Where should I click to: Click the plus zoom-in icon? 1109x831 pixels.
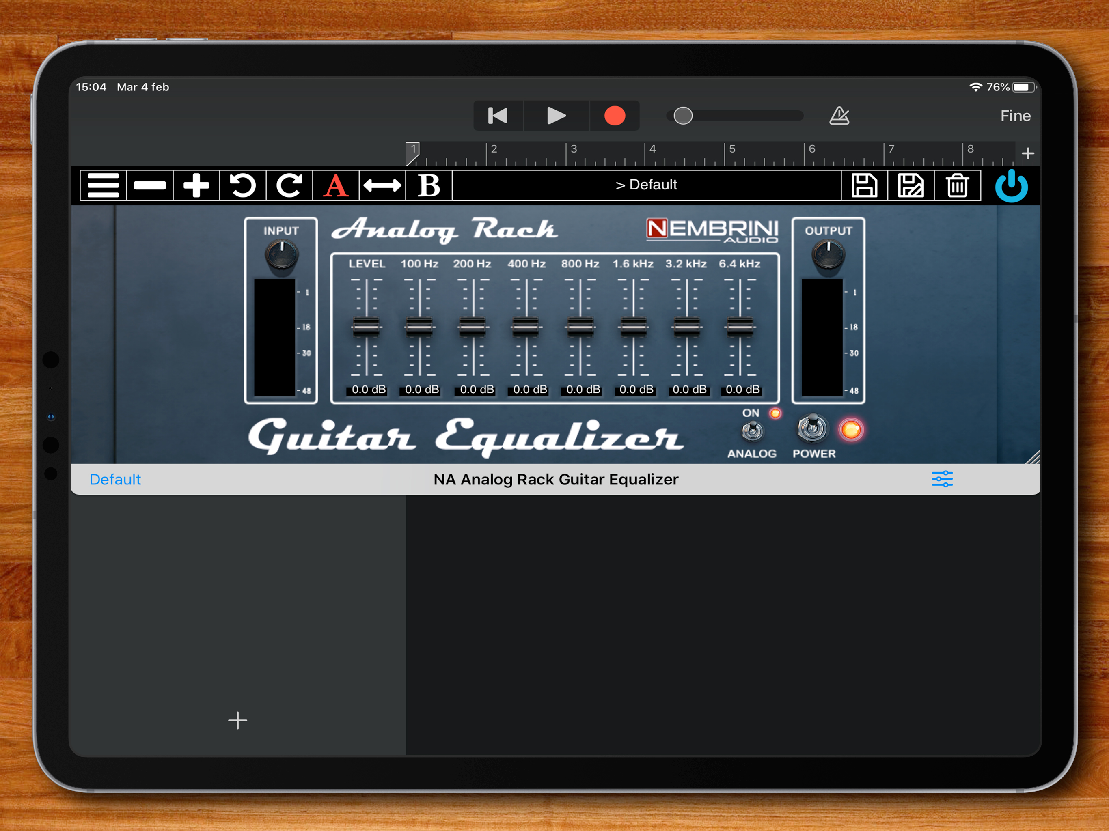(x=196, y=185)
